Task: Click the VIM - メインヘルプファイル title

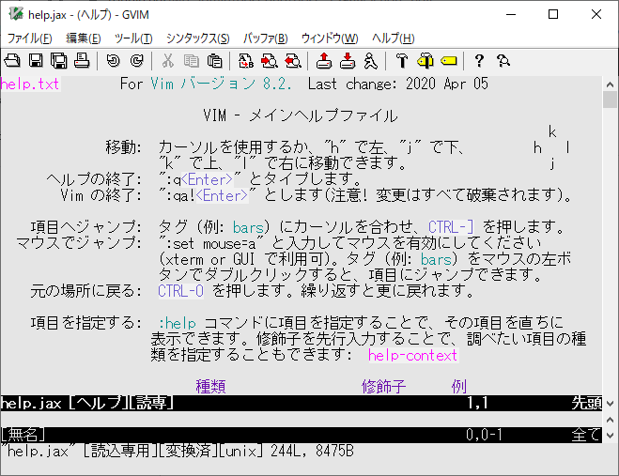Action: 301,115
